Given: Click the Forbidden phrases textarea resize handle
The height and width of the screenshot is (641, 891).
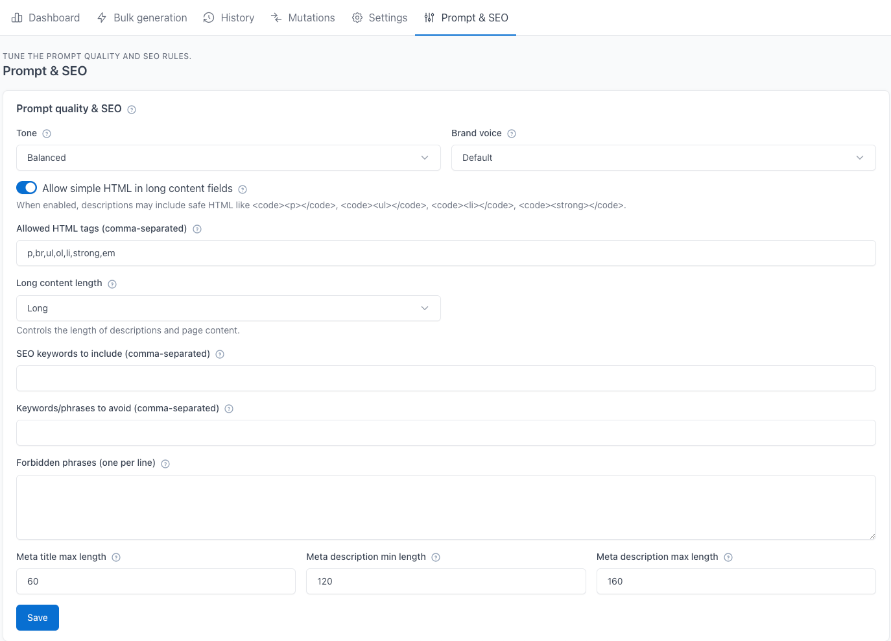Looking at the screenshot, I should [x=872, y=535].
